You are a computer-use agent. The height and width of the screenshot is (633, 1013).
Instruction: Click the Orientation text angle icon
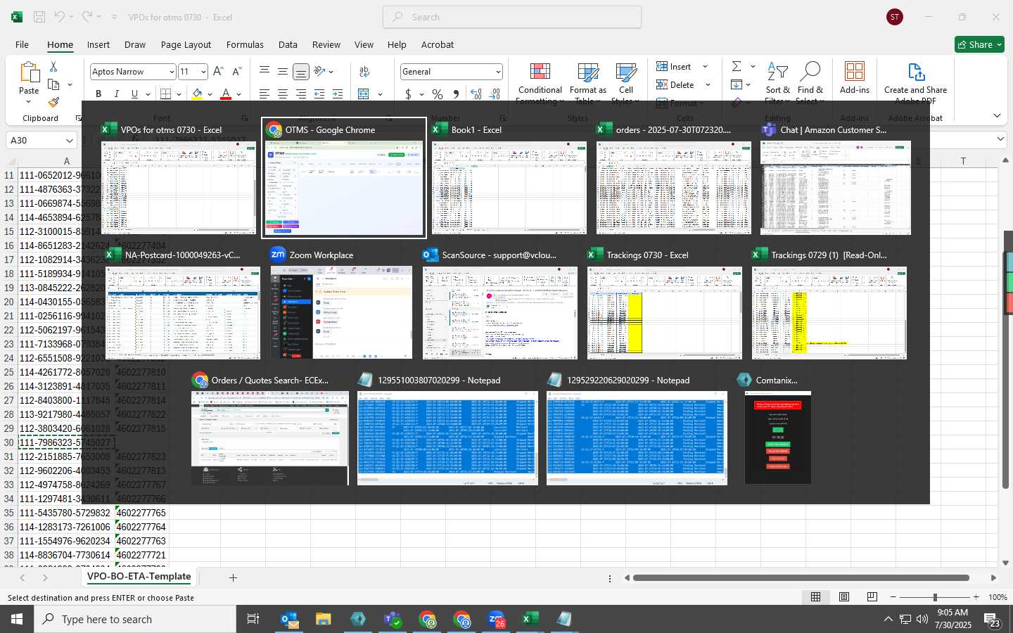click(x=319, y=71)
